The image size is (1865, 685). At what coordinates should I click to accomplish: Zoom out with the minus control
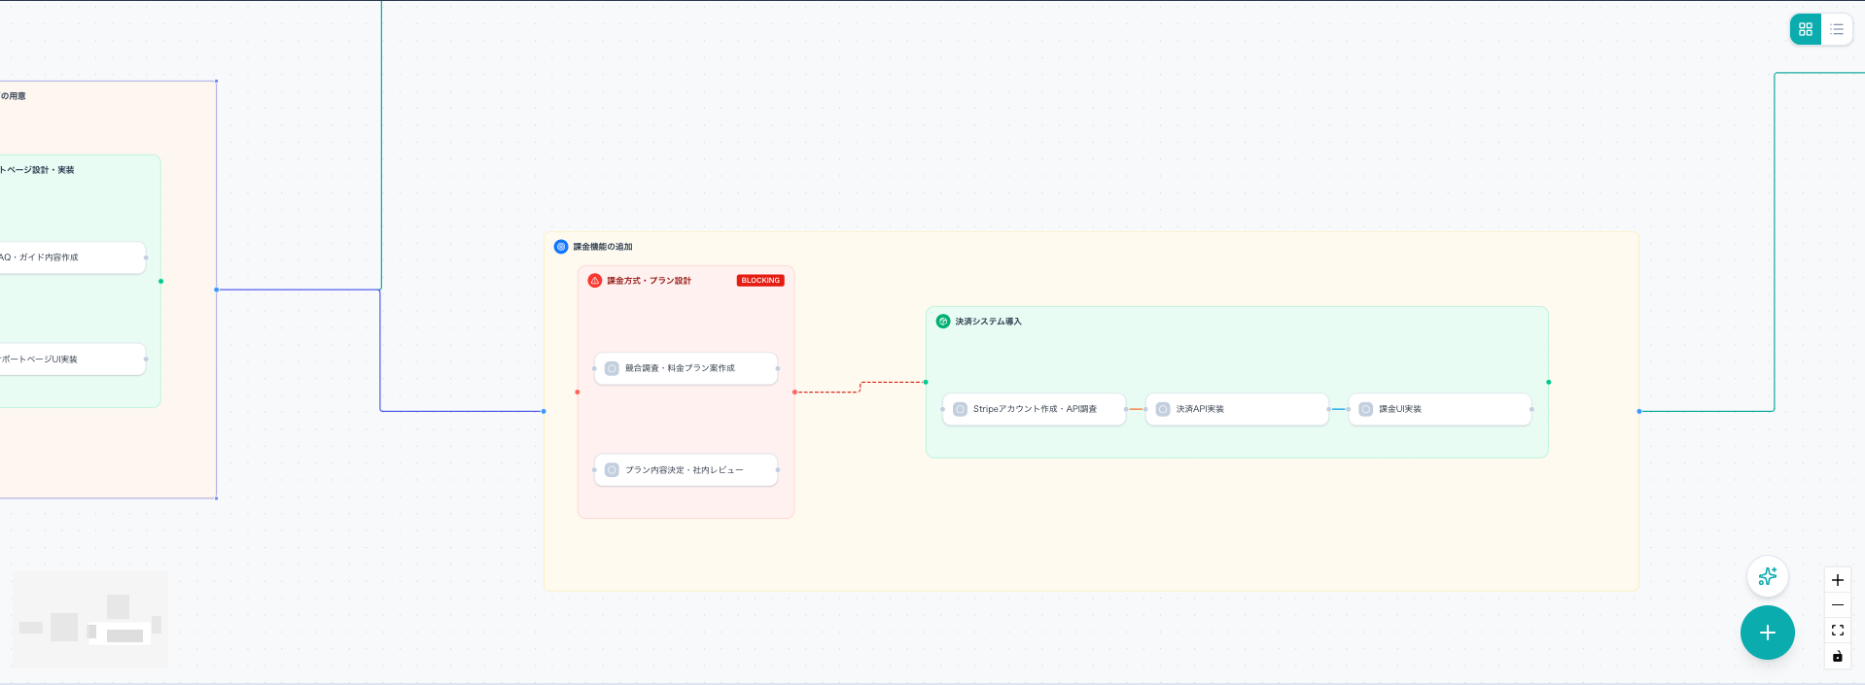(x=1837, y=605)
